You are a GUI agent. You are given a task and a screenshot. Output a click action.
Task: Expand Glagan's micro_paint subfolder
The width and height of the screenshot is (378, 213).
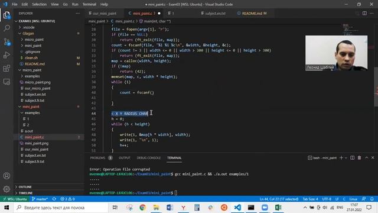(x=48, y=40)
